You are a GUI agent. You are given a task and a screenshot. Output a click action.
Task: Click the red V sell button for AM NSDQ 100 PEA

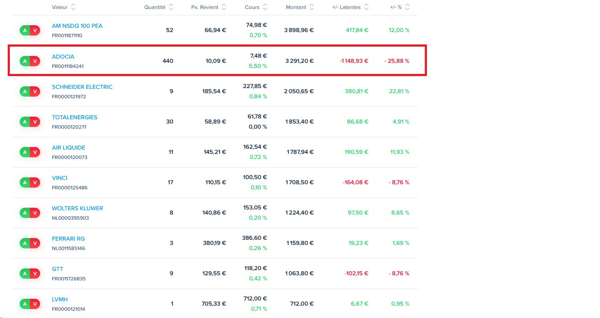35,30
